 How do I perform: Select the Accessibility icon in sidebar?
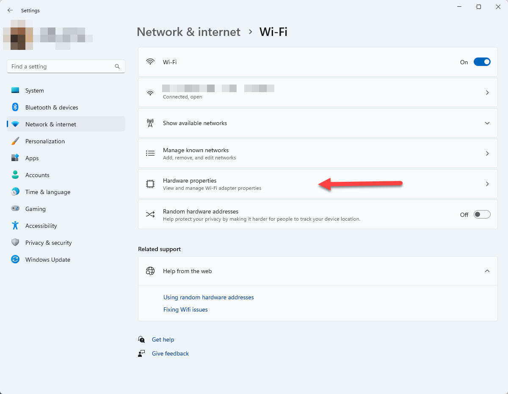(x=15, y=226)
